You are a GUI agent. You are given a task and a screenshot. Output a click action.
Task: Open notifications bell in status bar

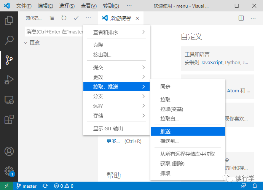pyautogui.click(x=255, y=186)
